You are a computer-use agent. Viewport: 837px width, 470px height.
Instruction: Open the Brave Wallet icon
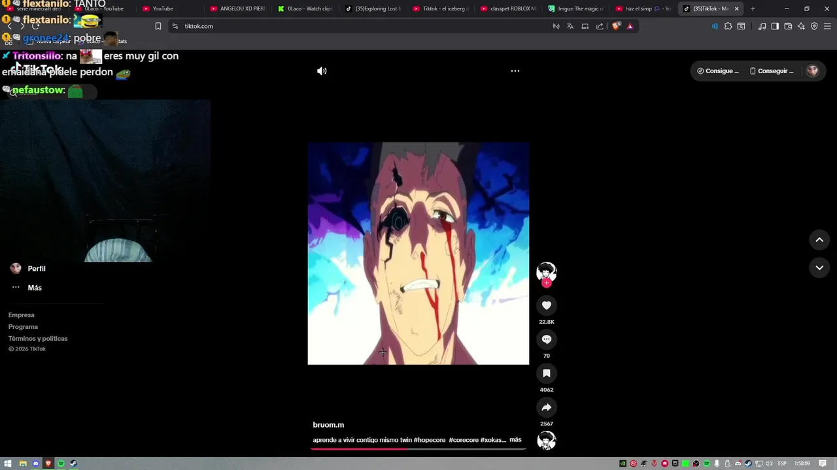coord(788,26)
